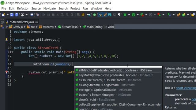The height and width of the screenshot is (110, 196).
Task: Click the Open Type folder icon
Action: (193, 15)
